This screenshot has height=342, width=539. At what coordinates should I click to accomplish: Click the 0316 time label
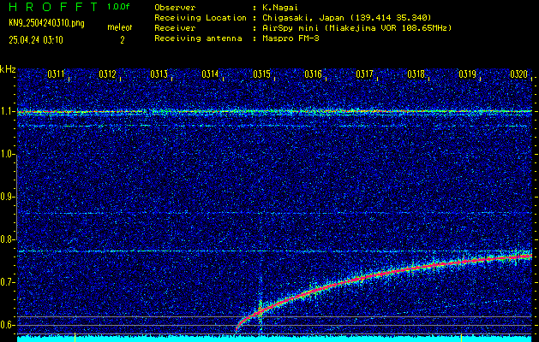313,74
